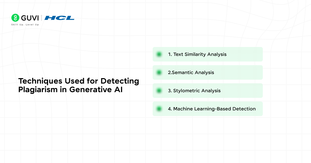
Task: Click the vertical divider between GUVI and HCL
Action: (41, 18)
